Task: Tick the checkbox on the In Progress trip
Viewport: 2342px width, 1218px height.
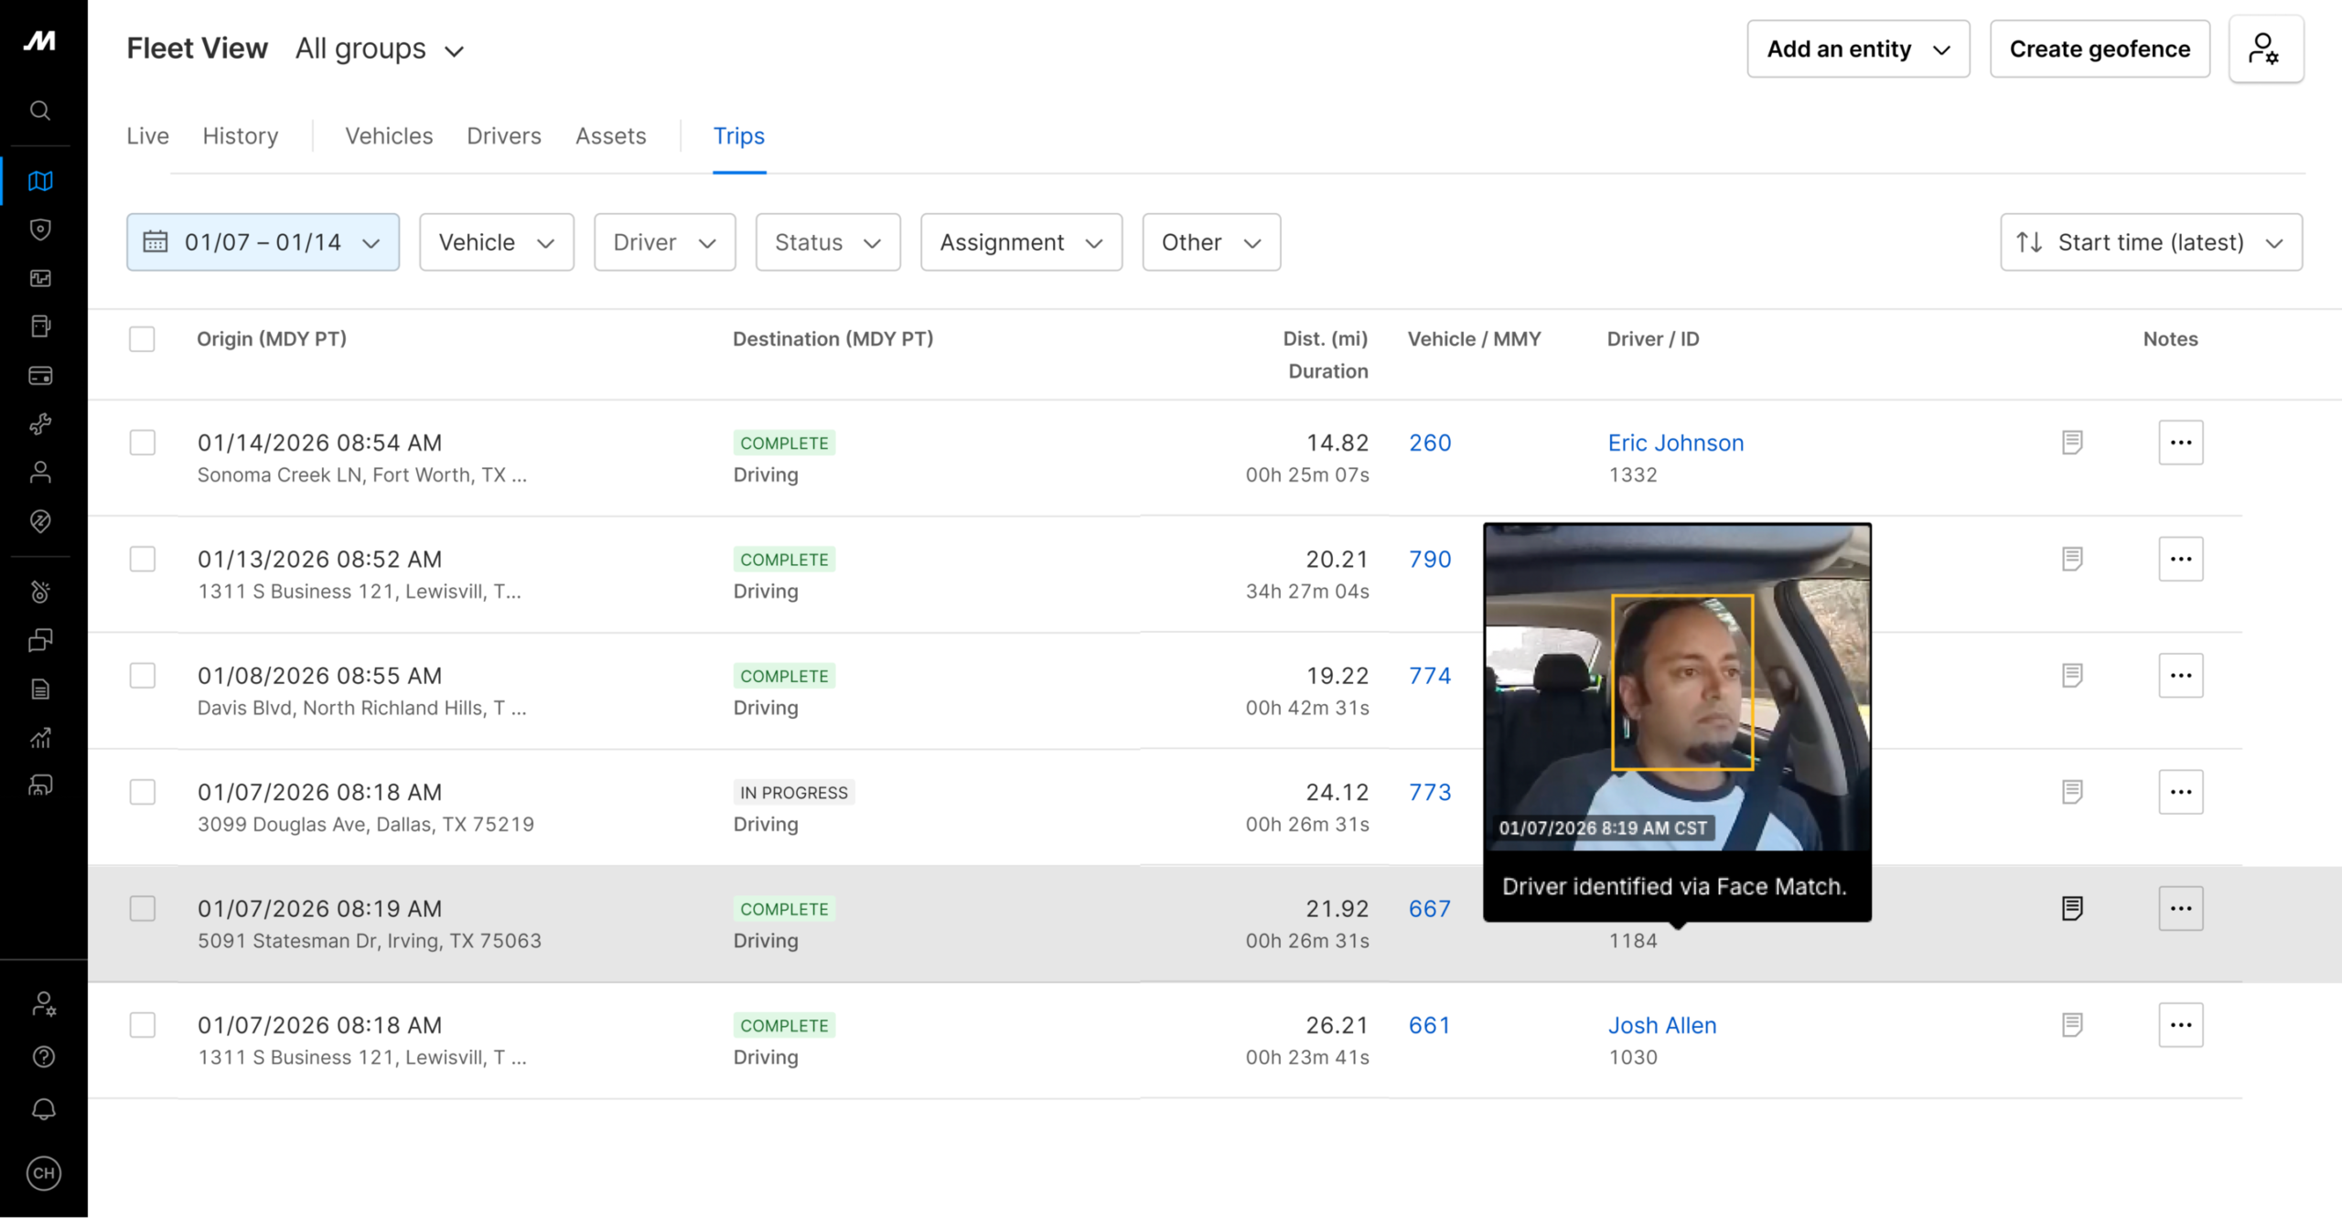Action: click(143, 793)
